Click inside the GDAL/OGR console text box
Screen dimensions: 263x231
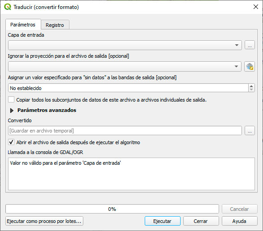coord(131,174)
